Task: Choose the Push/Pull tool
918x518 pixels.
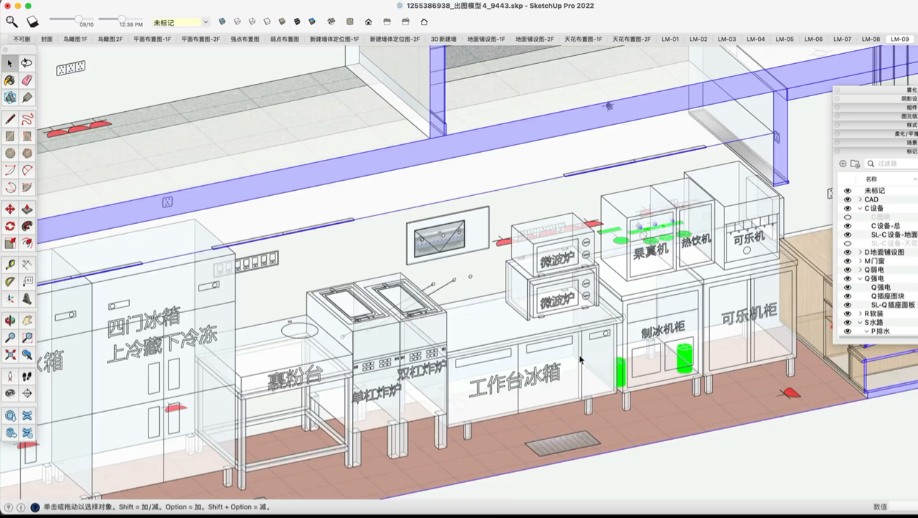Action: 27,209
